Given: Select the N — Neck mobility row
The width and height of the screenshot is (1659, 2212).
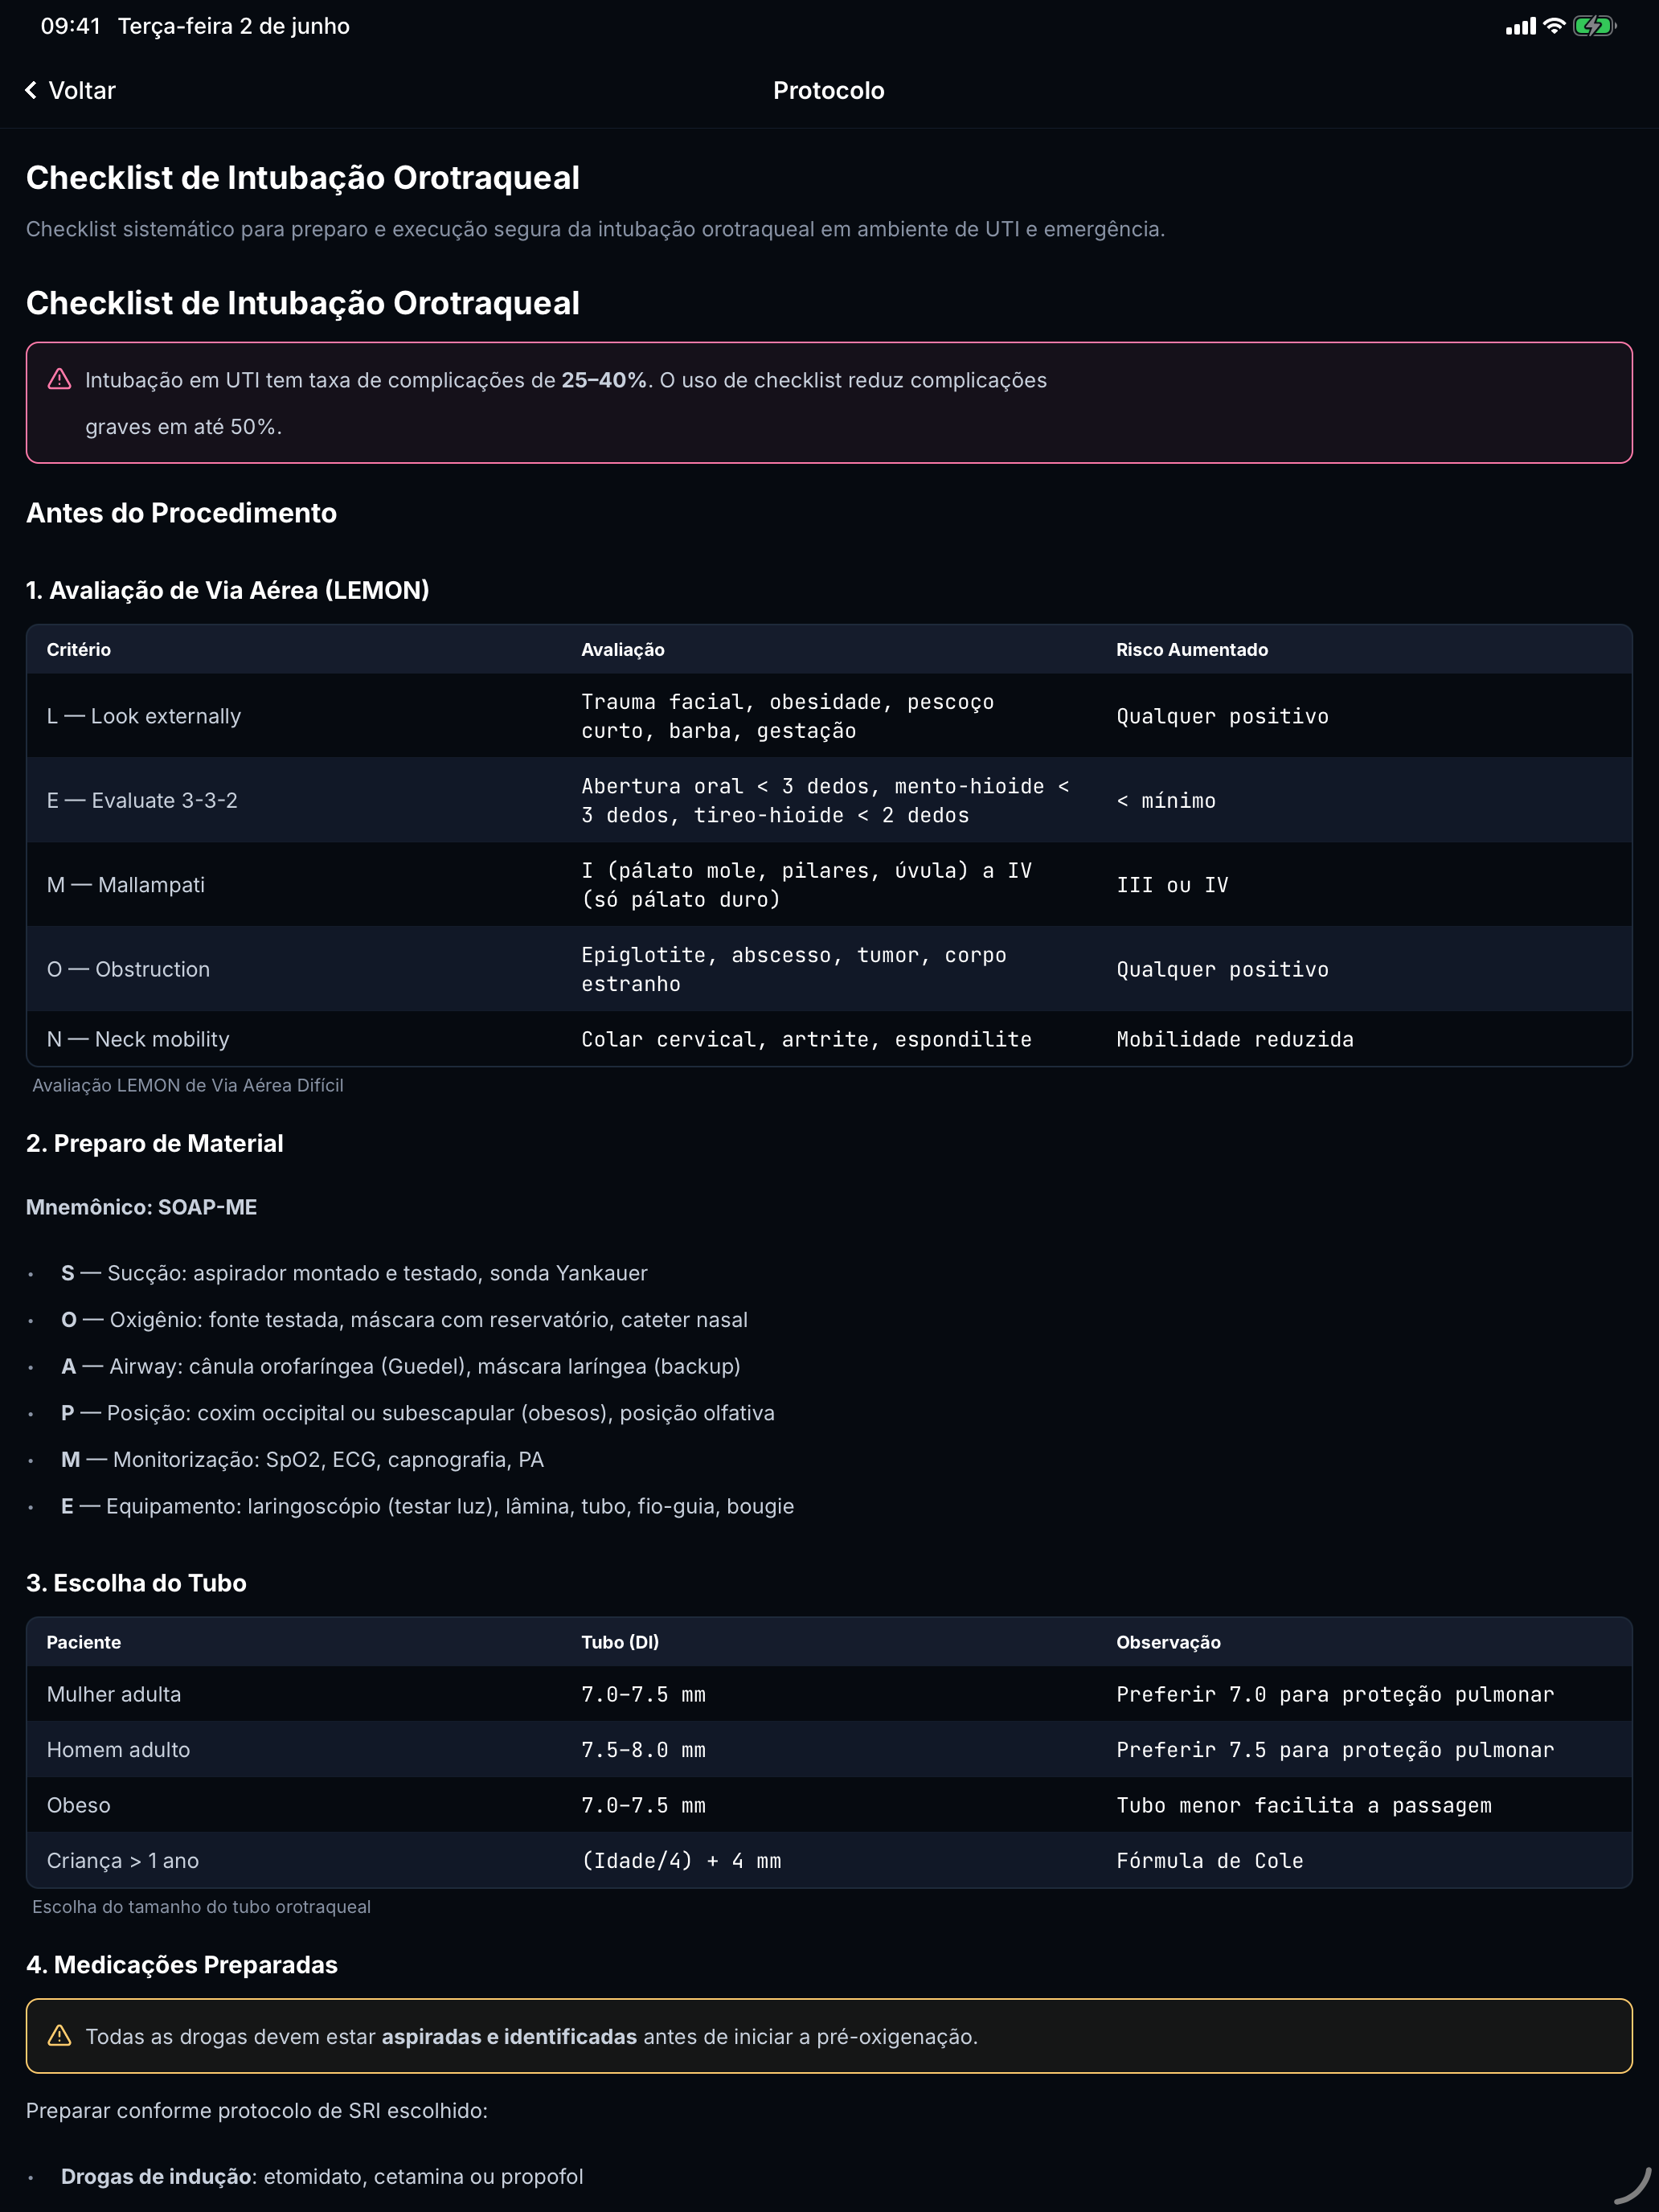Looking at the screenshot, I should pyautogui.click(x=829, y=1039).
